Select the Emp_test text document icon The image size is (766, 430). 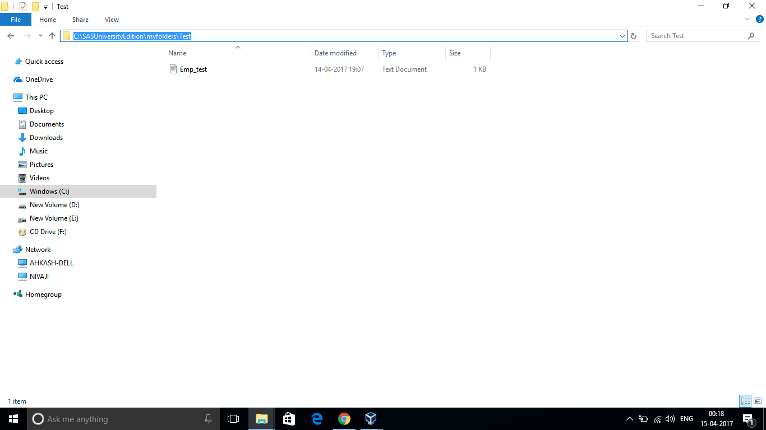pyautogui.click(x=173, y=69)
